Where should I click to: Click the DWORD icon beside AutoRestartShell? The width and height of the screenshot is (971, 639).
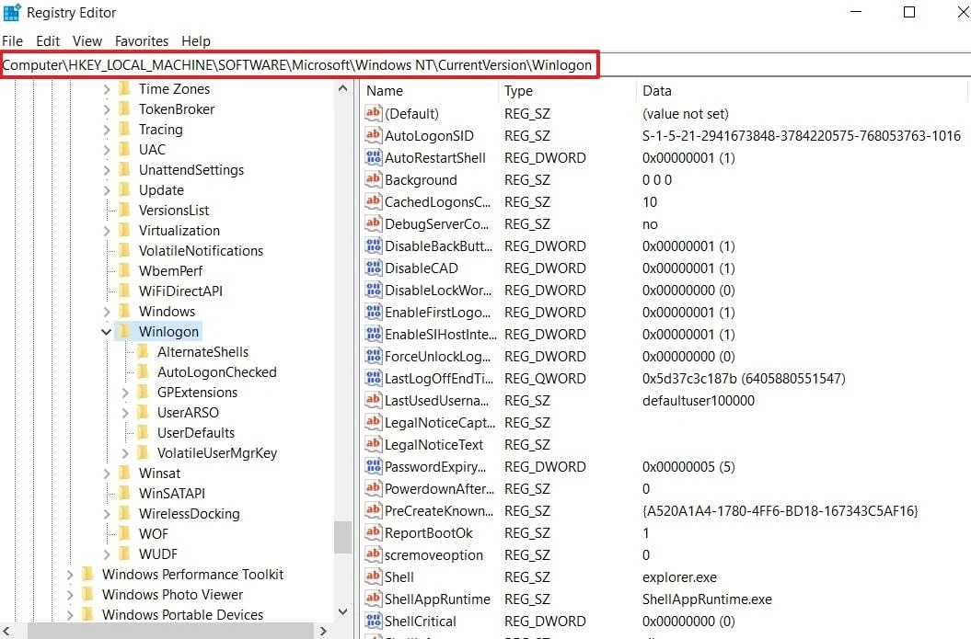[373, 157]
